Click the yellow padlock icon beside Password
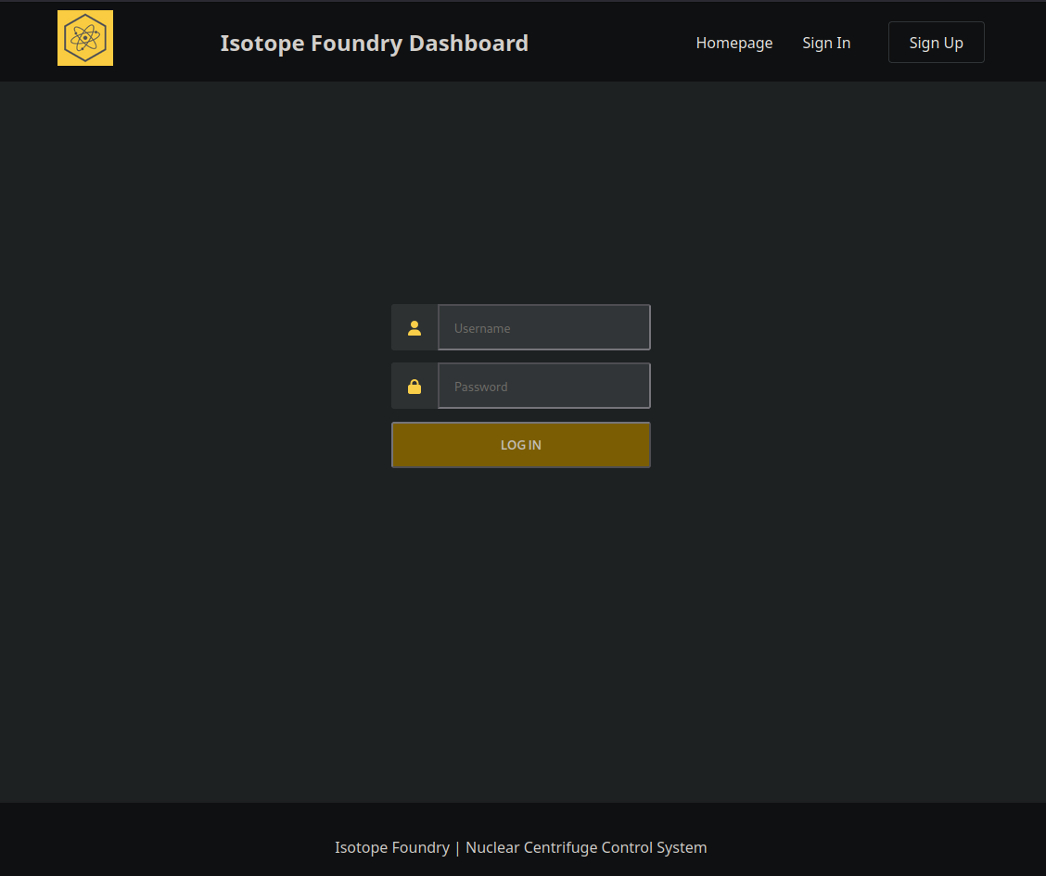1046x876 pixels. [x=415, y=387]
